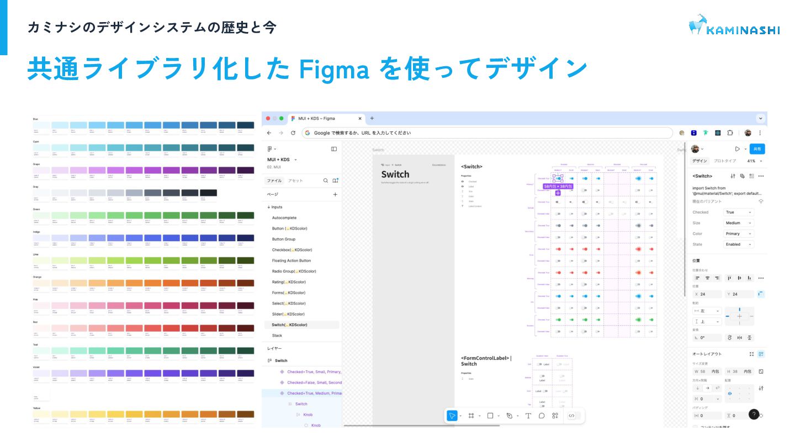Switch to the デザイン tab
795x447 pixels.
pos(699,161)
